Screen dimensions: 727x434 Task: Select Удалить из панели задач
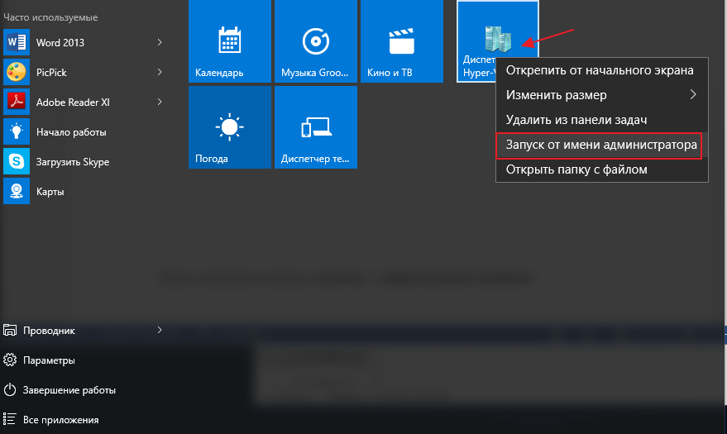click(x=600, y=120)
